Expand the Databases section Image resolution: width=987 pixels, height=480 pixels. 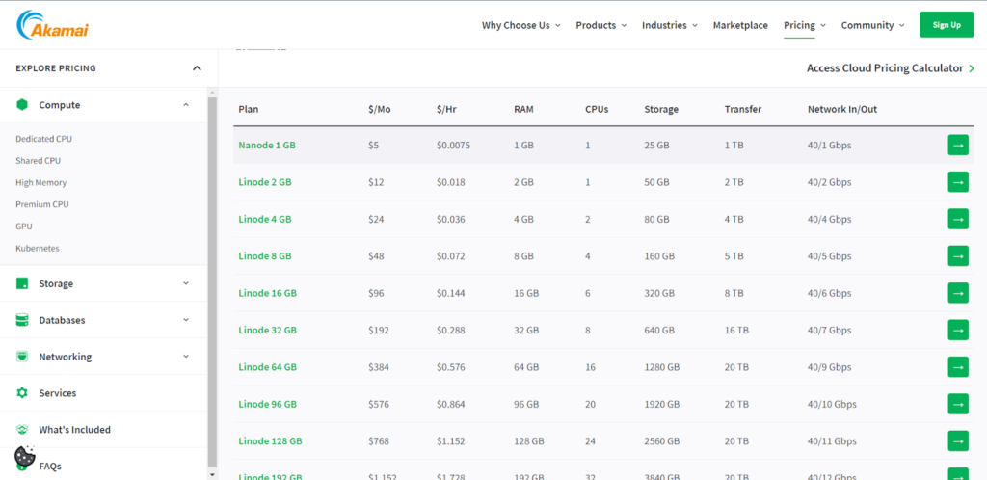point(186,320)
